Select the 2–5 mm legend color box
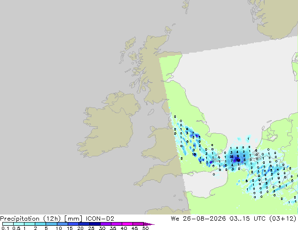The width and height of the screenshot is (298, 230). 40,224
